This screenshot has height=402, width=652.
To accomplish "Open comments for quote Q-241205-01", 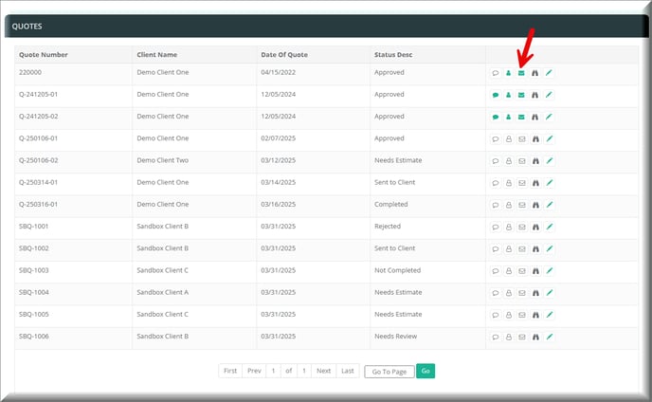I will click(495, 95).
